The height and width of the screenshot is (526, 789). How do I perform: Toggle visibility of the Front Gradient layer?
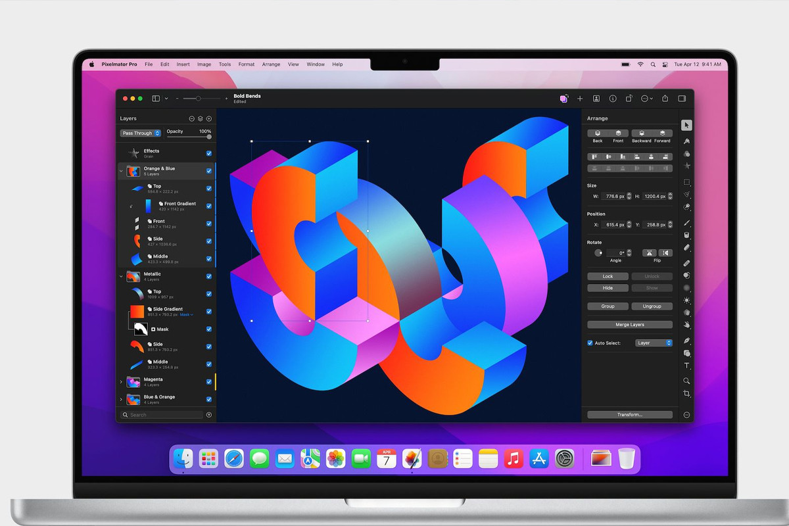tap(209, 206)
